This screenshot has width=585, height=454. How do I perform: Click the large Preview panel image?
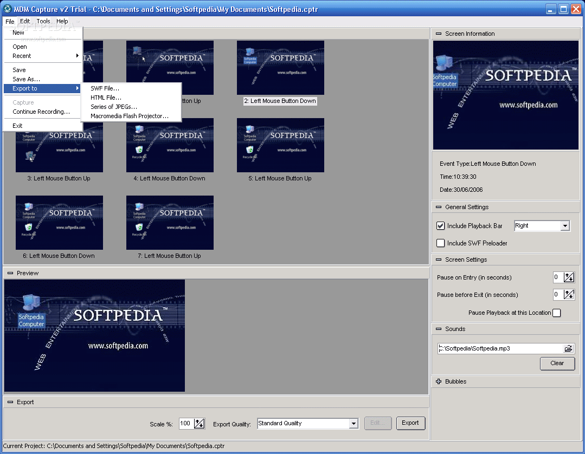pyautogui.click(x=94, y=335)
